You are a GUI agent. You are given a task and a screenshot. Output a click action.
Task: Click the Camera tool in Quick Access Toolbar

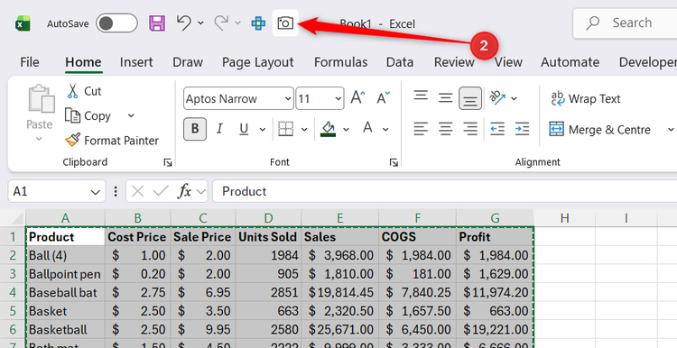[x=285, y=23]
